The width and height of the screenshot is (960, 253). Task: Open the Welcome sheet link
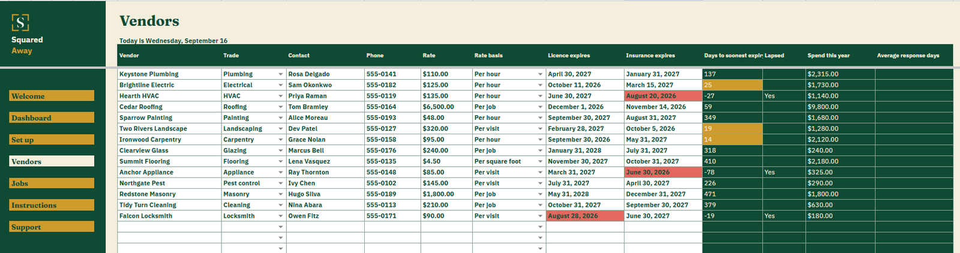click(52, 96)
